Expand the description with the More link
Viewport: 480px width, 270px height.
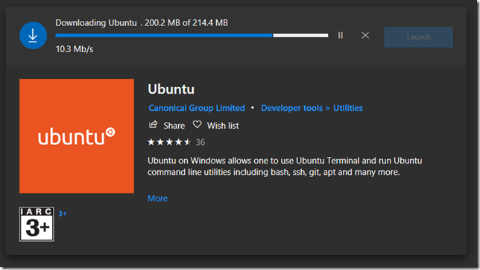(x=158, y=199)
